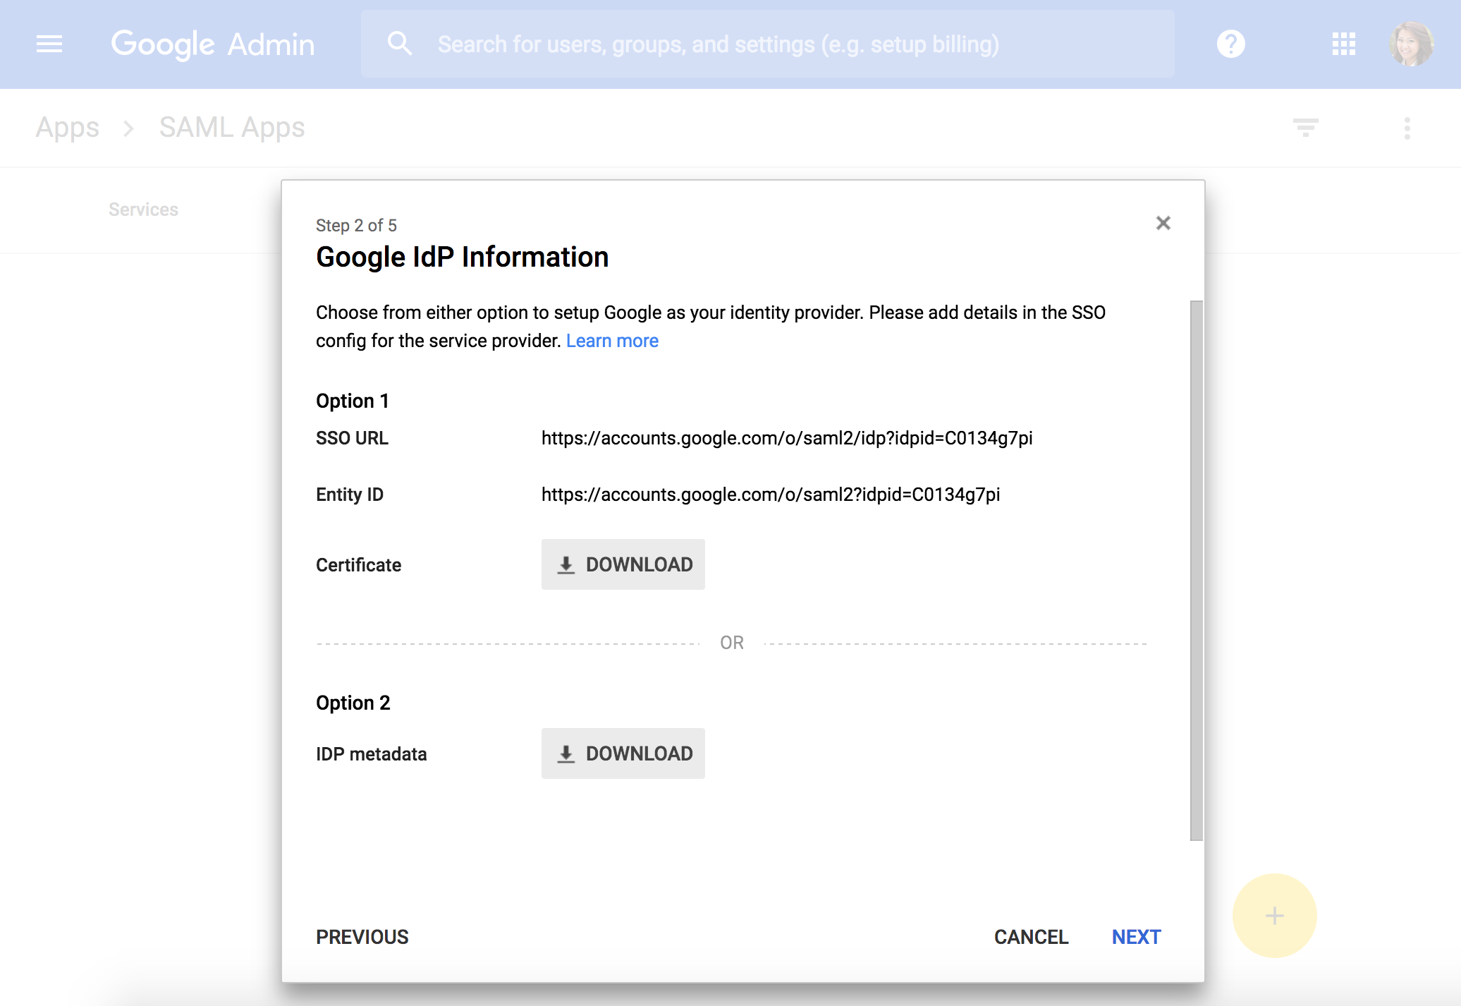Open the hamburger main menu
The width and height of the screenshot is (1461, 1006).
tap(49, 44)
